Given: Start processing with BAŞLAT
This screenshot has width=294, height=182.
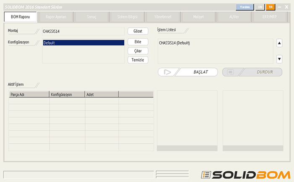Looking at the screenshot, I should click(188, 72).
